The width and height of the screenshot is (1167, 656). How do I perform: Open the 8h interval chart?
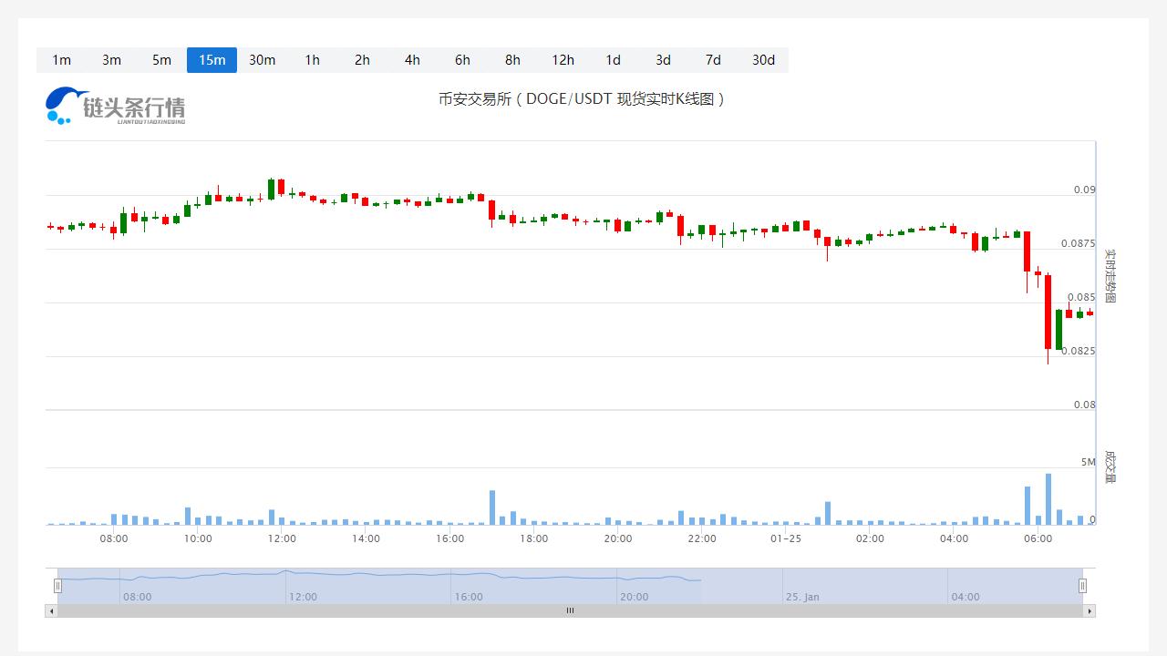click(x=512, y=60)
